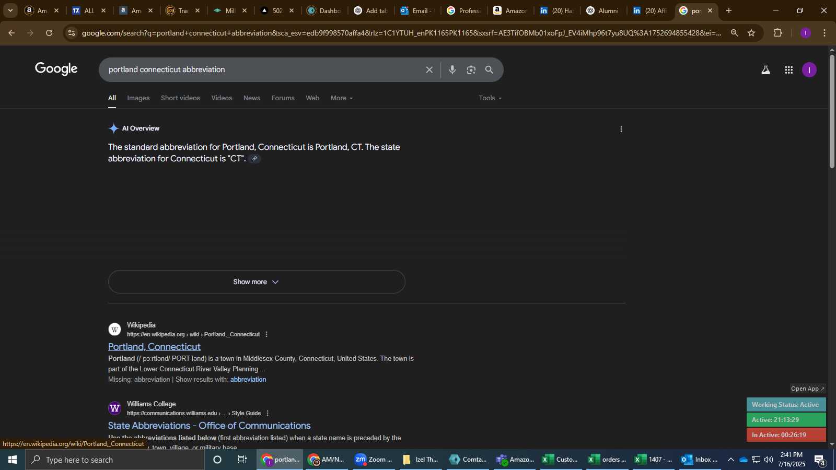The image size is (836, 470).
Task: Click the blue 'abbreviation' show results link
Action: pyautogui.click(x=248, y=380)
